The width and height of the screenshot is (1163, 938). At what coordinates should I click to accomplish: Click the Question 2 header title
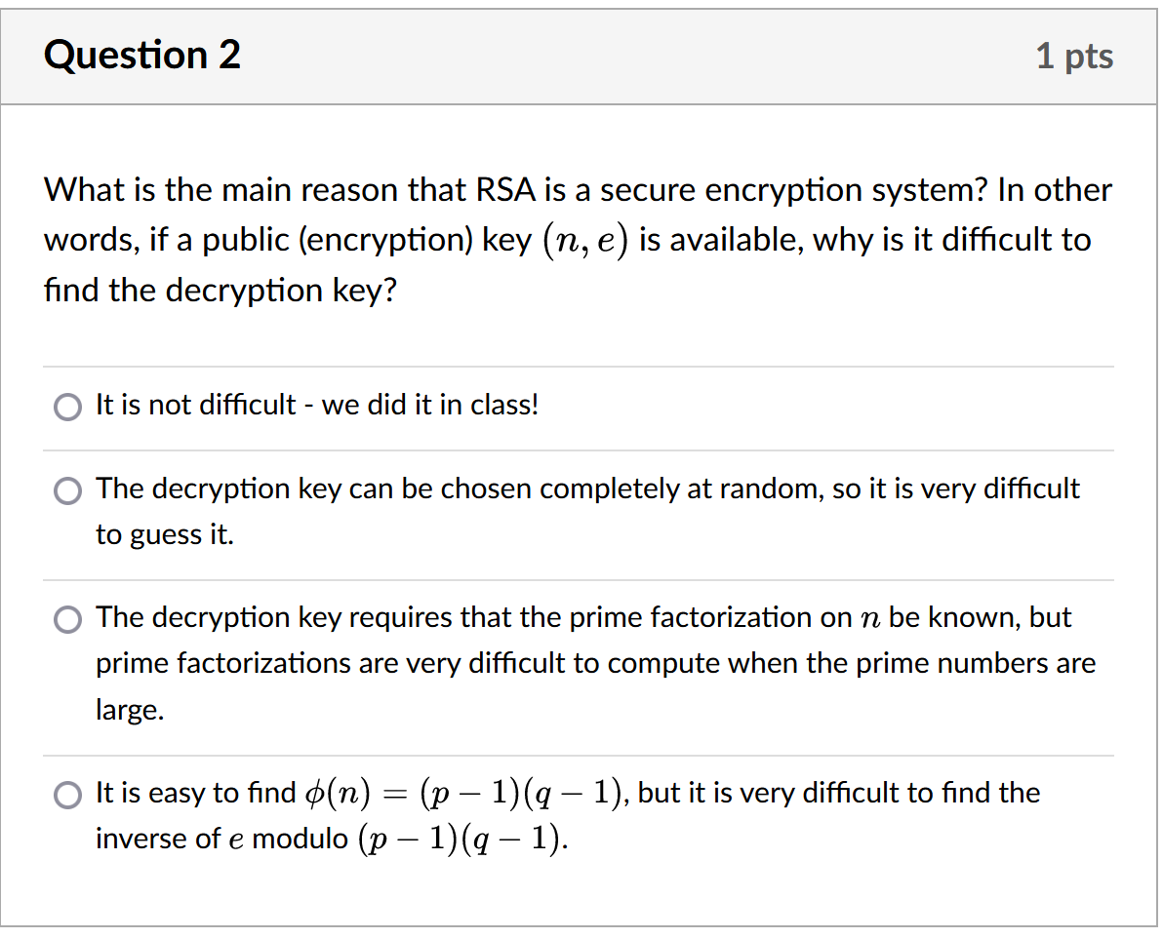[x=142, y=56]
